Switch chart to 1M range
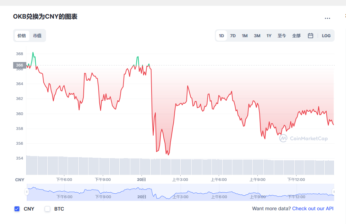346x224 pixels. point(245,35)
